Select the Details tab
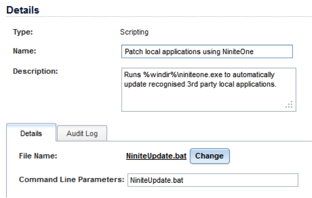Viewport: 312px width, 198px height. pyautogui.click(x=31, y=133)
